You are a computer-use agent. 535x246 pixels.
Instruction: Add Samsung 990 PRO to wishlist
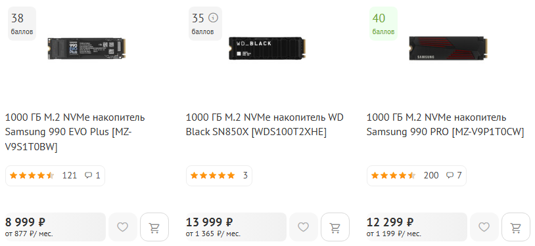click(x=484, y=227)
